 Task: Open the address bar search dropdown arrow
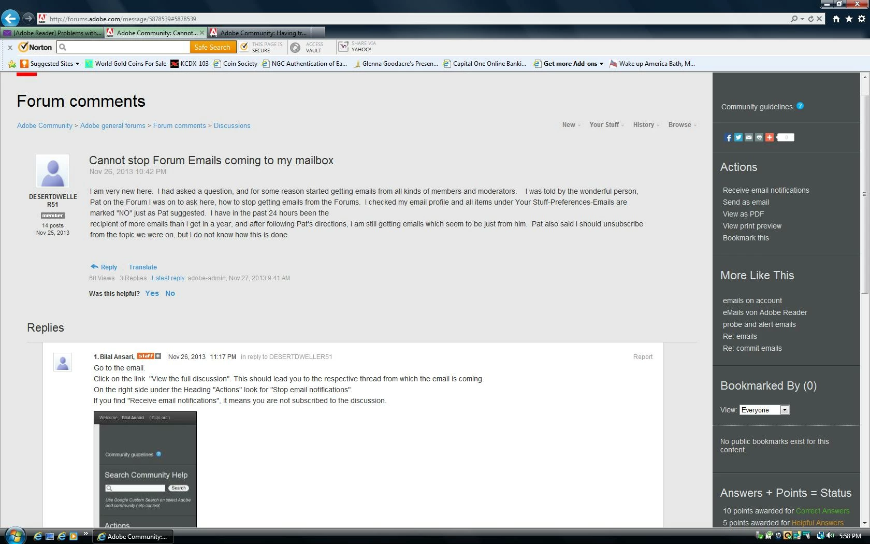[x=802, y=19]
